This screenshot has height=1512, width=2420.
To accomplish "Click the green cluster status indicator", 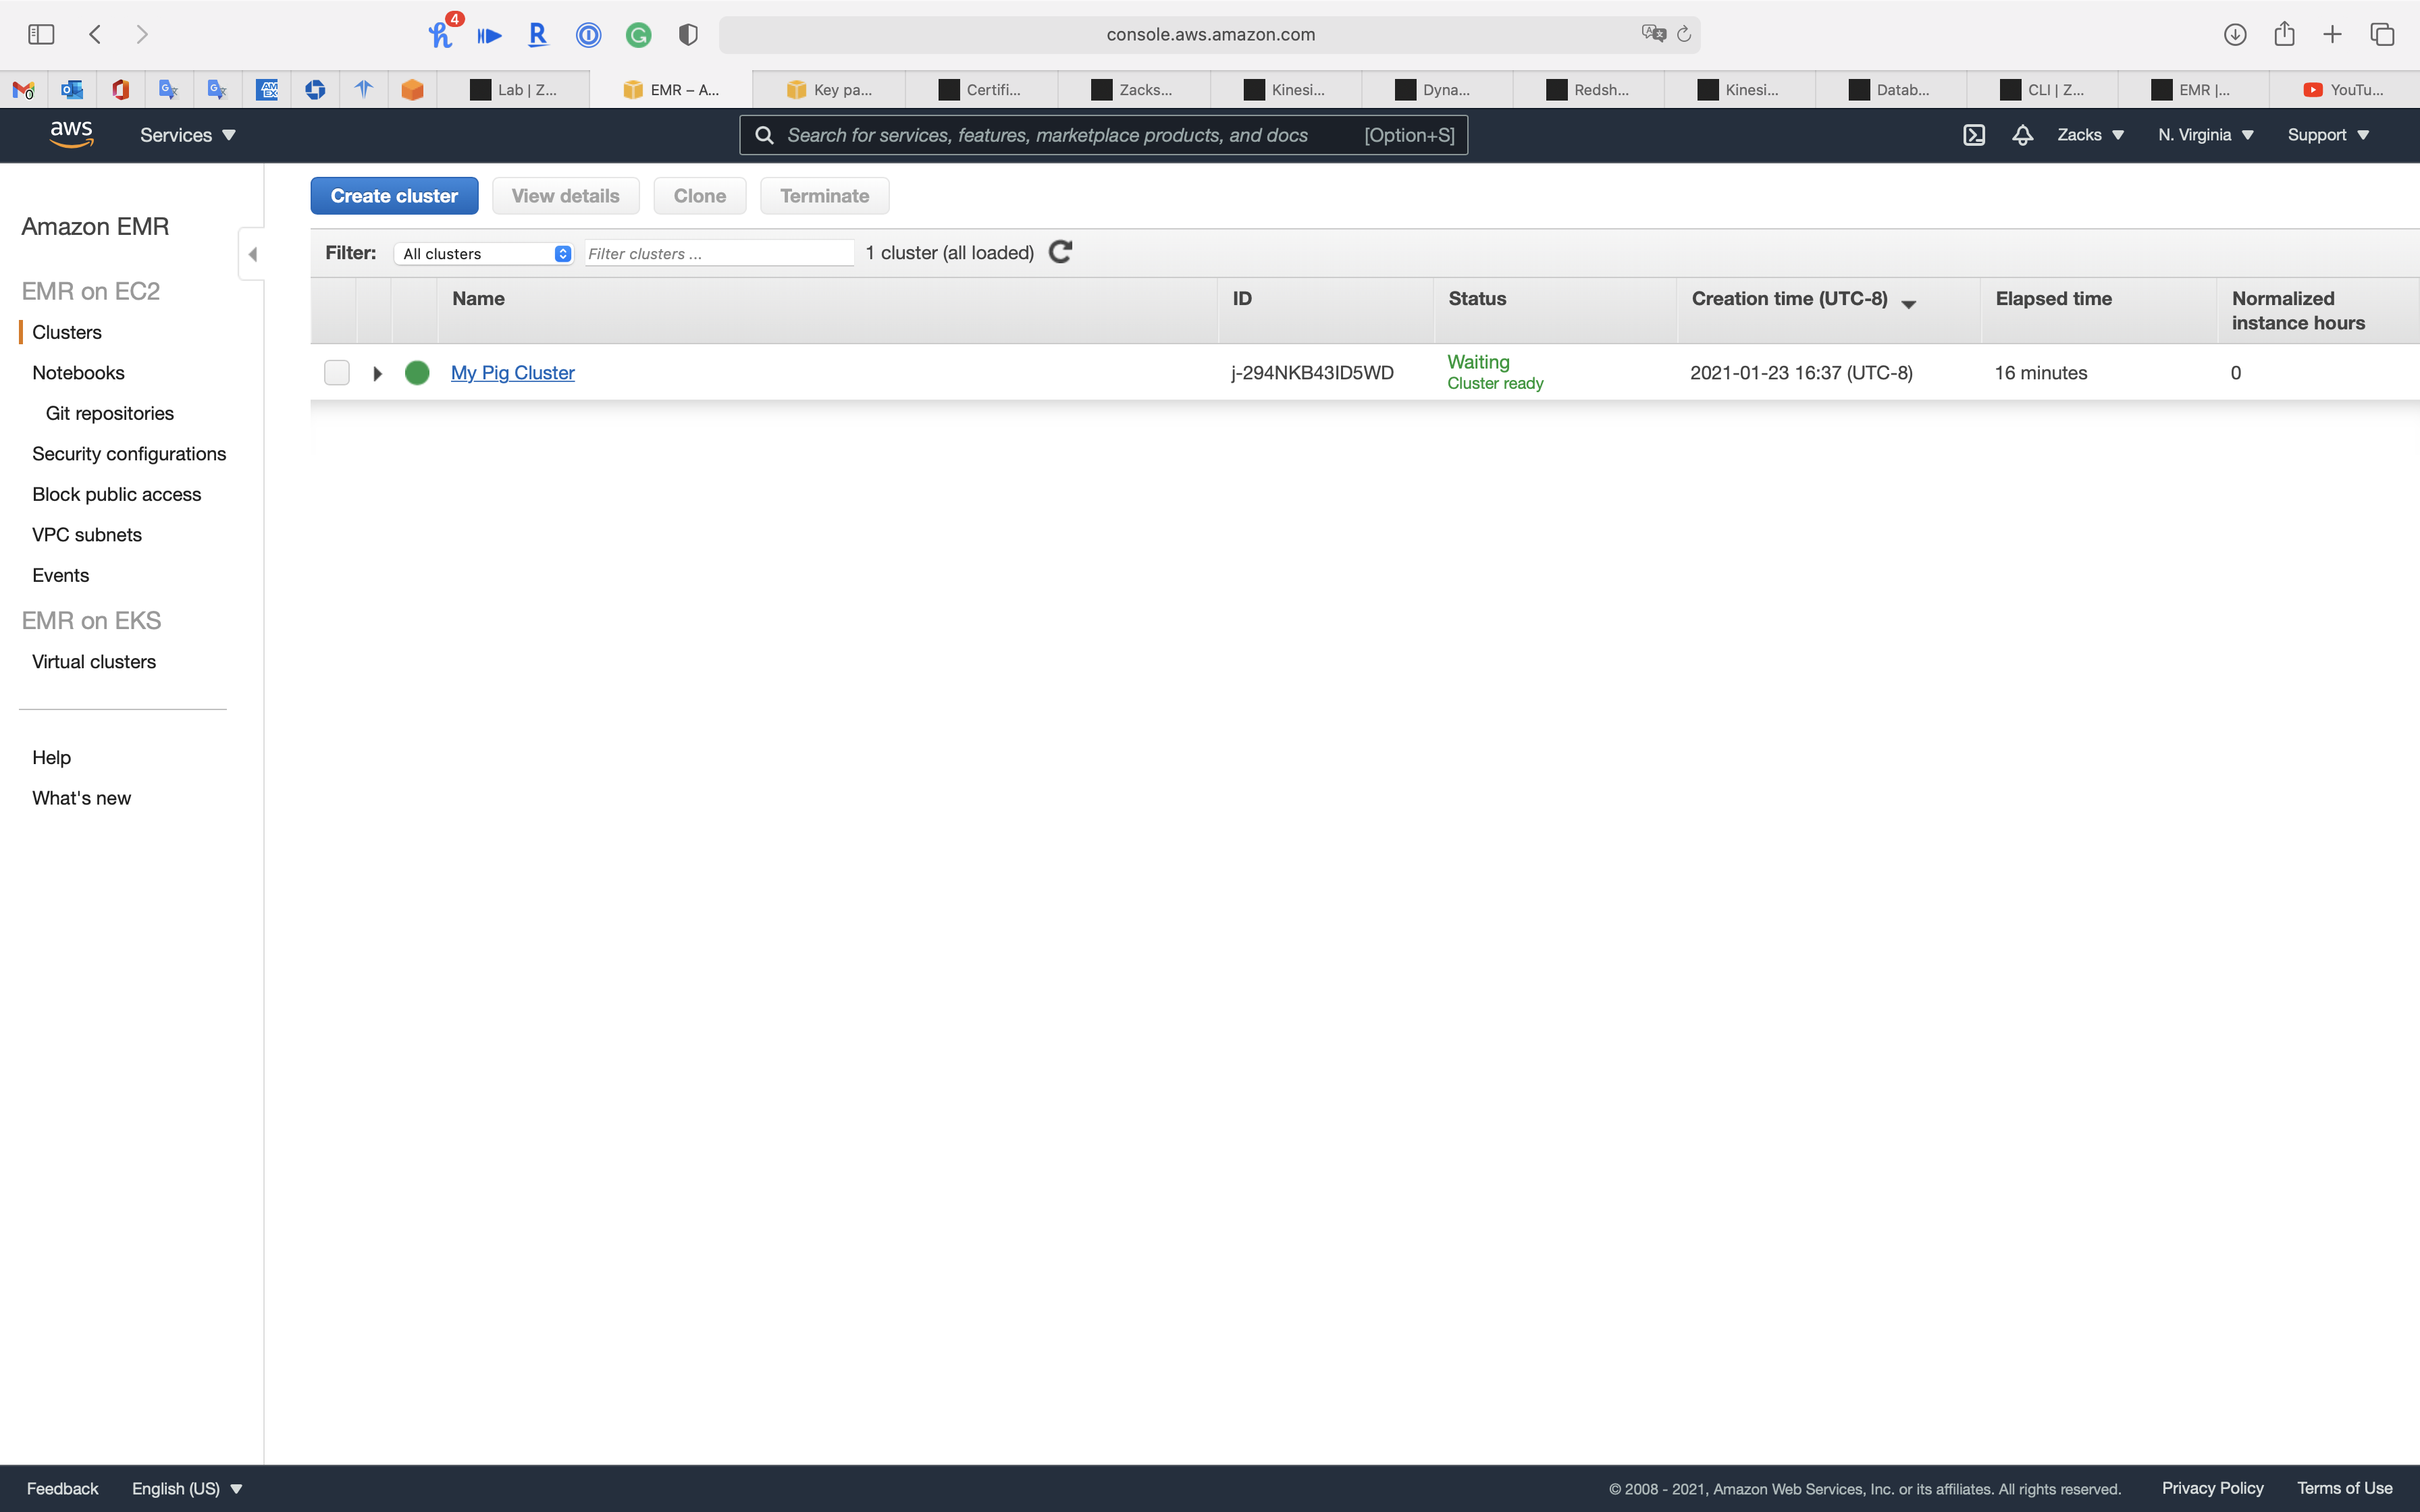I will (417, 373).
